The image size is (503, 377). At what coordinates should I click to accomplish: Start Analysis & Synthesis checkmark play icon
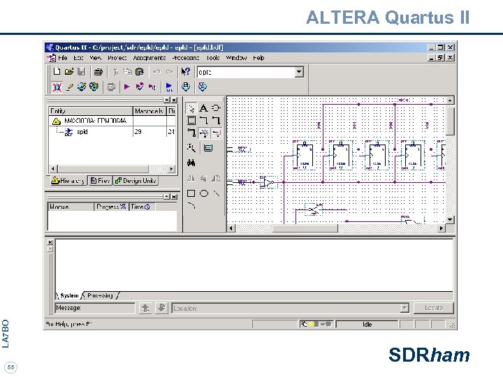coord(139,87)
